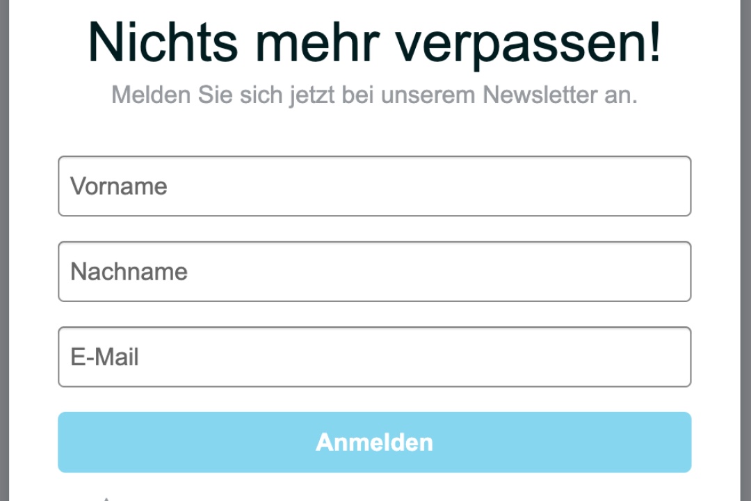This screenshot has width=751, height=501.
Task: Focus the Nachname input field
Action: point(375,271)
